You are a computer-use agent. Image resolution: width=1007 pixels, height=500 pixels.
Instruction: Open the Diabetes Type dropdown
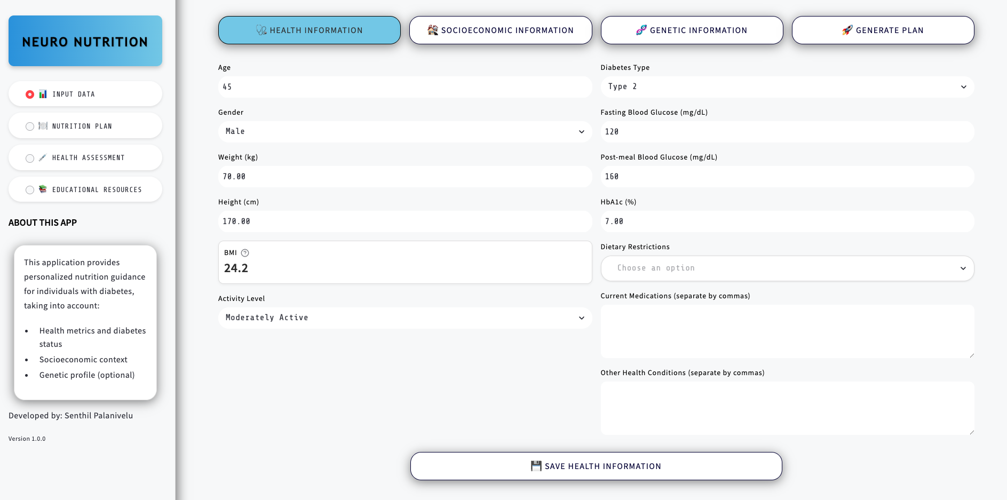(787, 87)
